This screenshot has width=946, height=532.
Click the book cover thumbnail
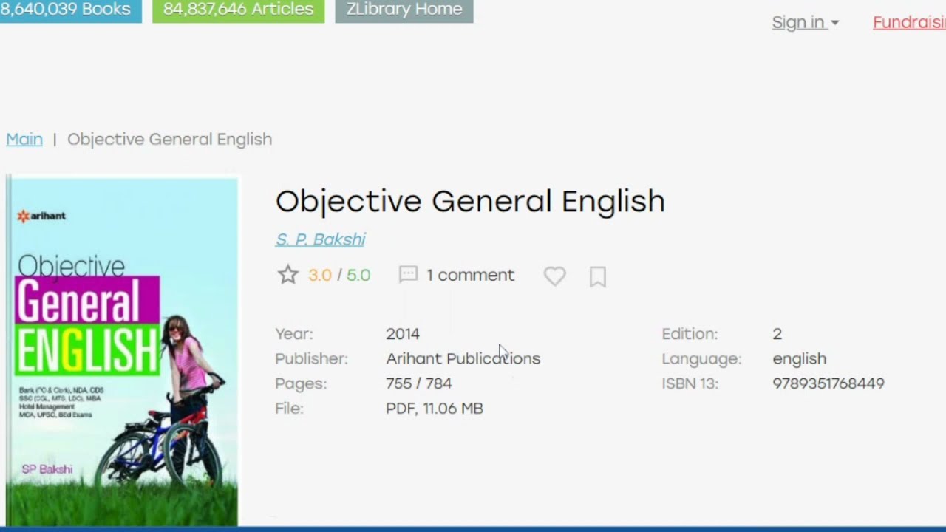pyautogui.click(x=122, y=351)
